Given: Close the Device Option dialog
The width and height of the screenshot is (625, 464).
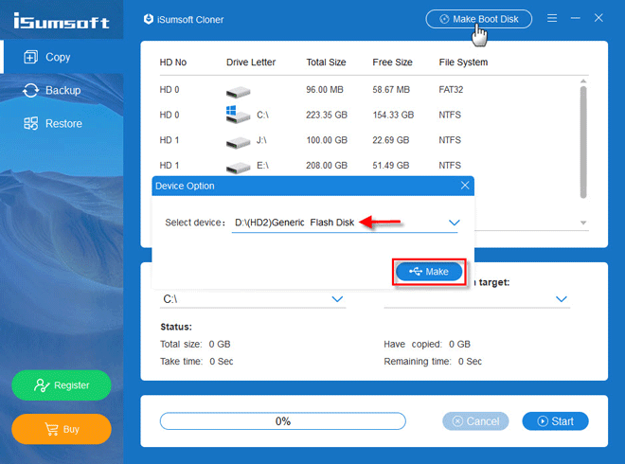Looking at the screenshot, I should click(465, 186).
